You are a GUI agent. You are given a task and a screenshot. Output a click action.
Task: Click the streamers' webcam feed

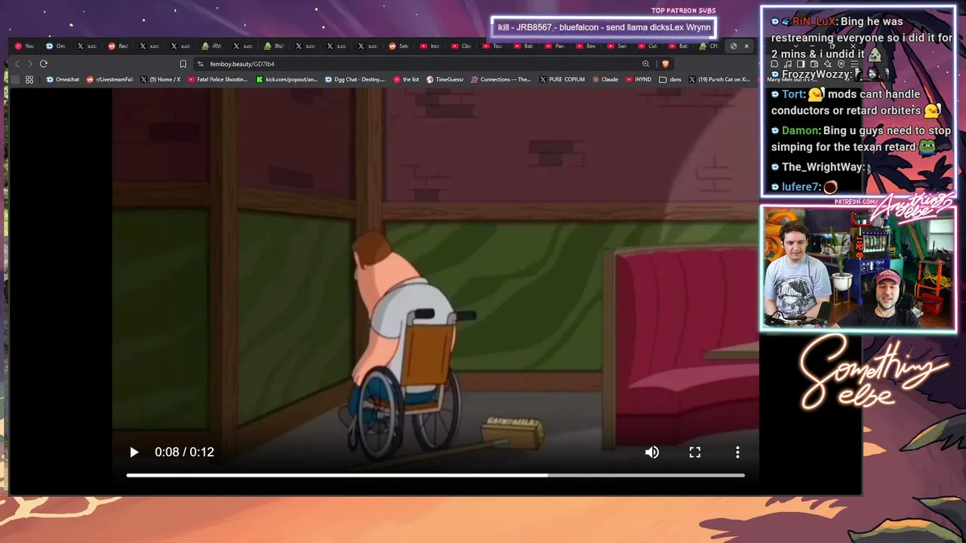[x=859, y=268]
